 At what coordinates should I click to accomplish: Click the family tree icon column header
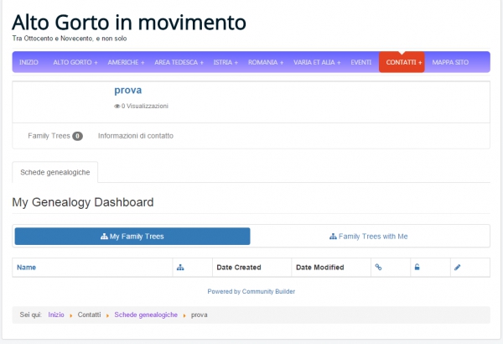tap(179, 268)
